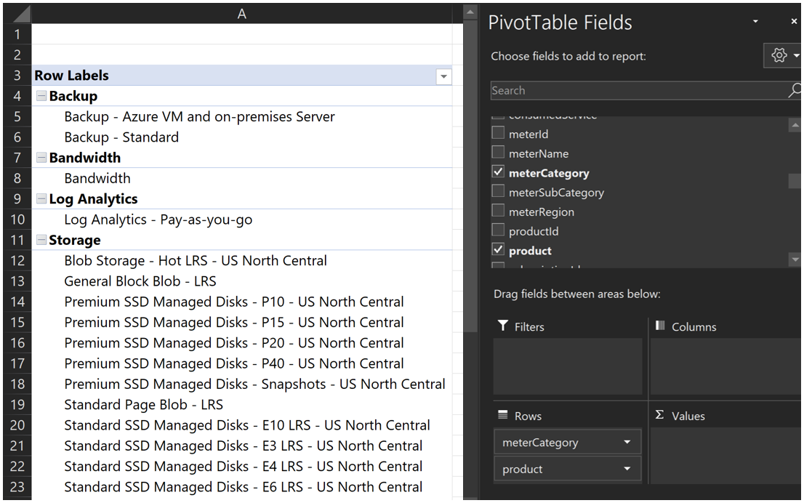This screenshot has width=804, height=503.
Task: Click the field list Search box
Action: (x=636, y=90)
